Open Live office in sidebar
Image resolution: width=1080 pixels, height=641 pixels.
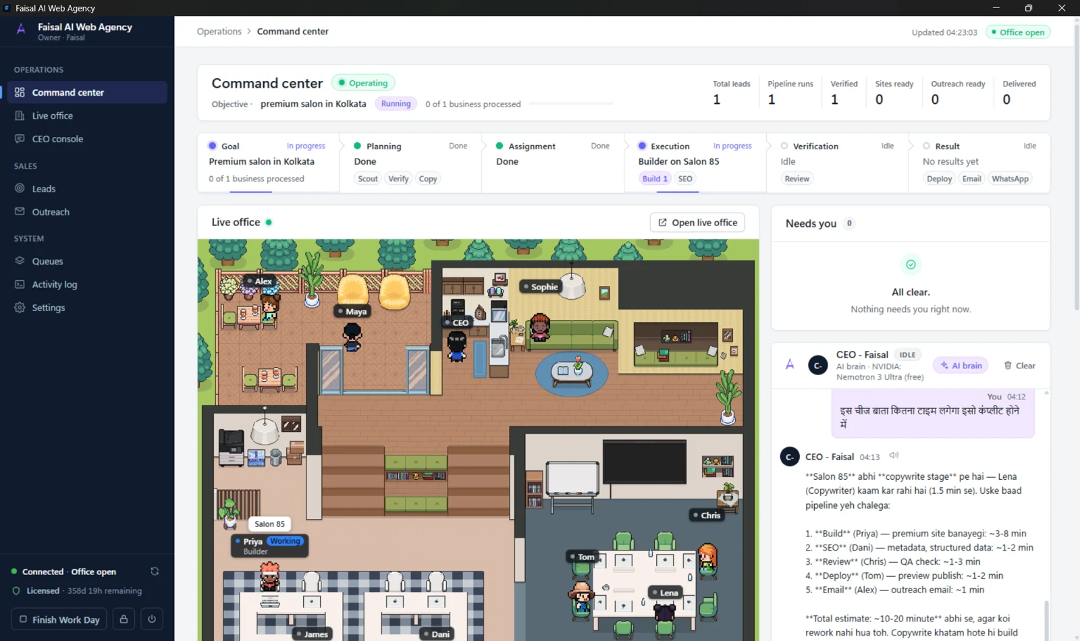(x=87, y=115)
